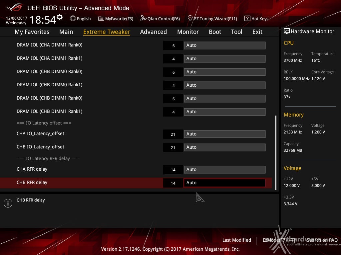The width and height of the screenshot is (341, 255).
Task: Click the highlighted CHB RFR delay label
Action: 32,182
